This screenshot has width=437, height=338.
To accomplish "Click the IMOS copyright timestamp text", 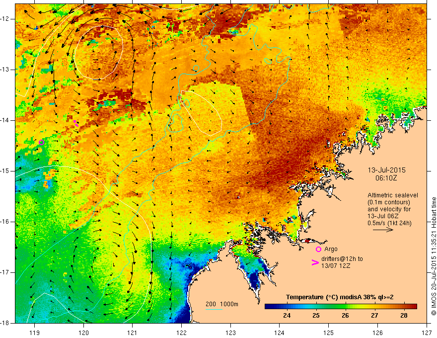I will [434, 256].
